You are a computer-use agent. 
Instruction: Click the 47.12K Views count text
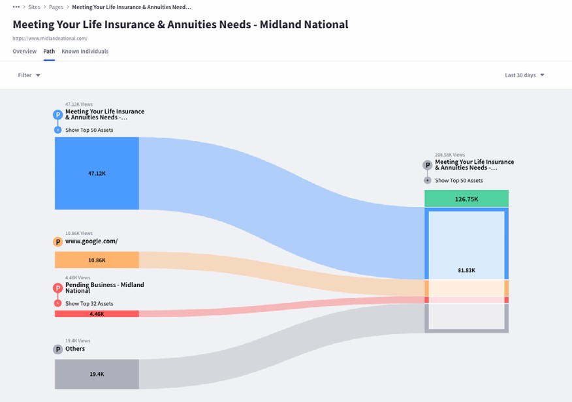tap(79, 104)
